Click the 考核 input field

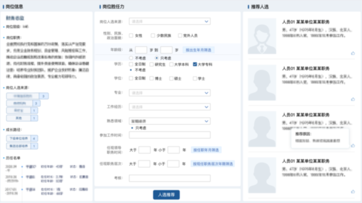click(x=170, y=178)
